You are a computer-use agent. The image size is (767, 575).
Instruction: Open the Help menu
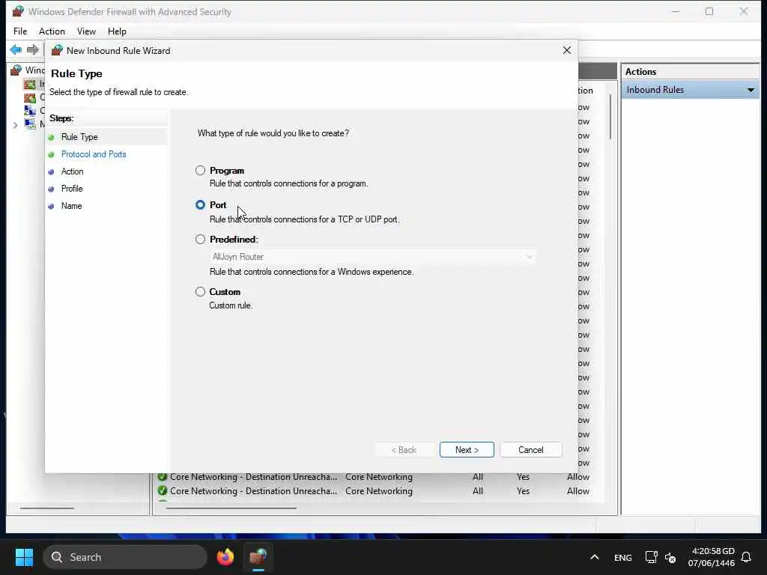click(x=117, y=31)
